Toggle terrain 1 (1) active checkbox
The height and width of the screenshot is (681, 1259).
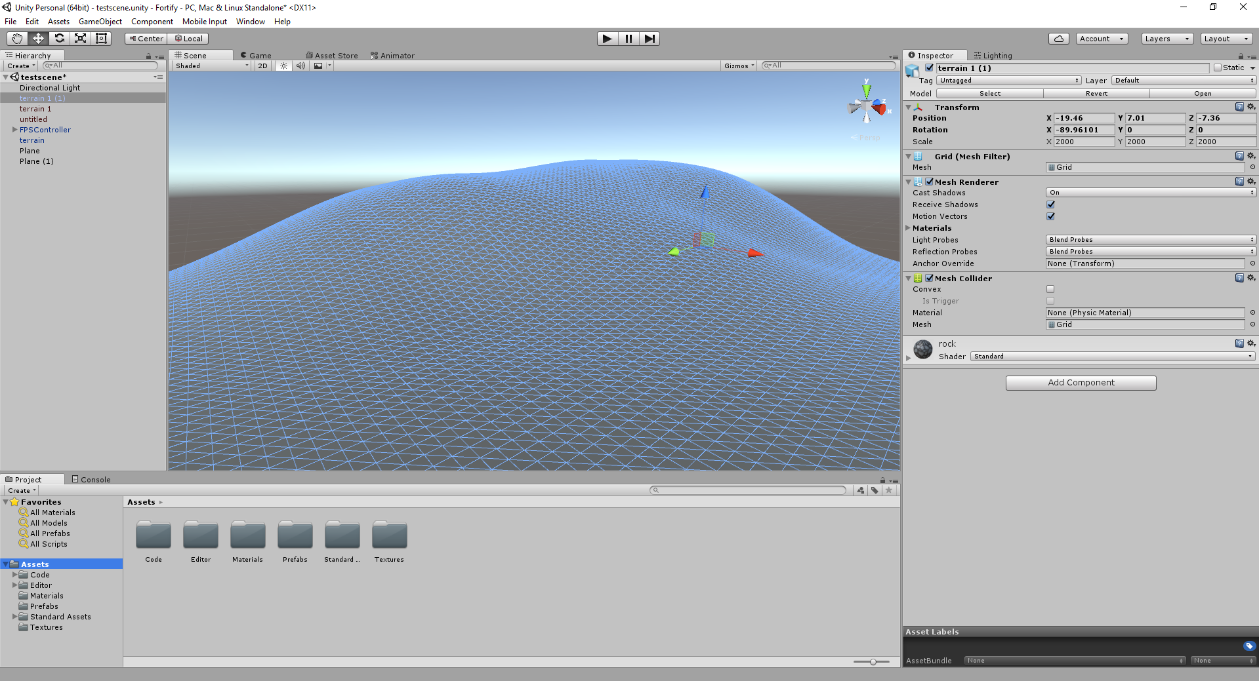tap(929, 68)
